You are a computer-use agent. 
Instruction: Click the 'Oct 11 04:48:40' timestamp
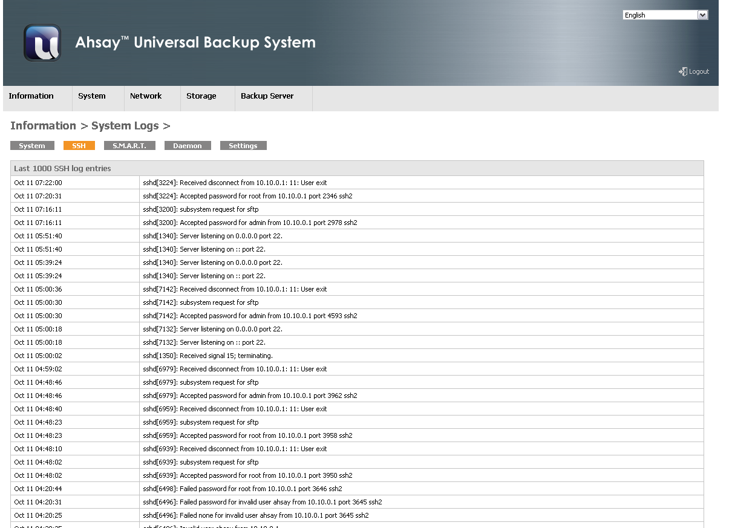pos(38,409)
